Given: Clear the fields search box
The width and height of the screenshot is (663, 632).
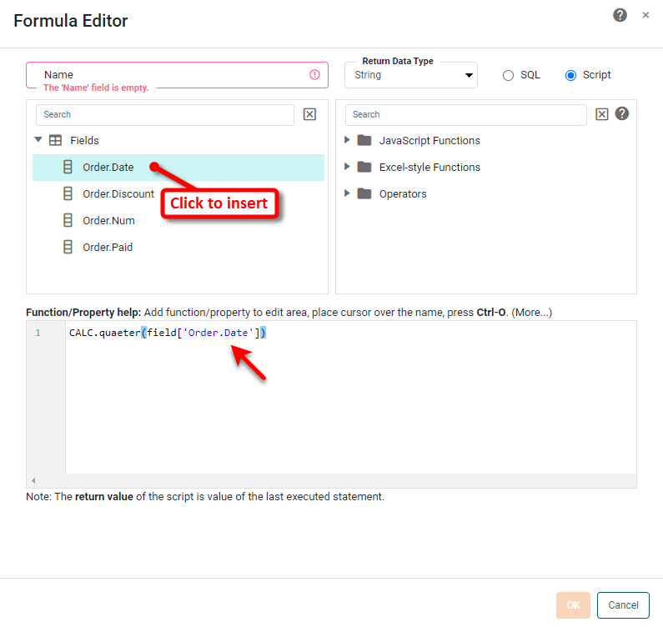Looking at the screenshot, I should [x=309, y=114].
